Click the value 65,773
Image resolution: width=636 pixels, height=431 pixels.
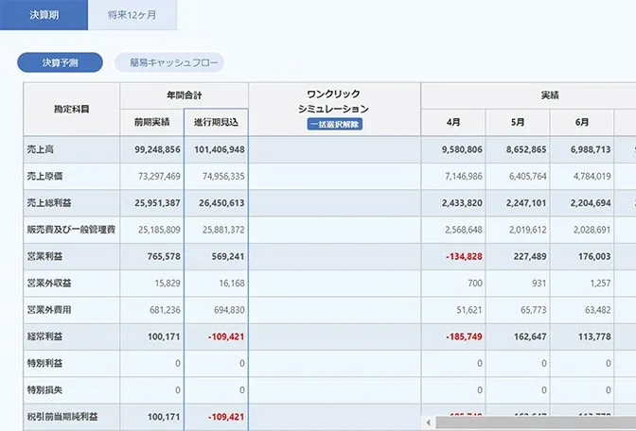point(534,310)
